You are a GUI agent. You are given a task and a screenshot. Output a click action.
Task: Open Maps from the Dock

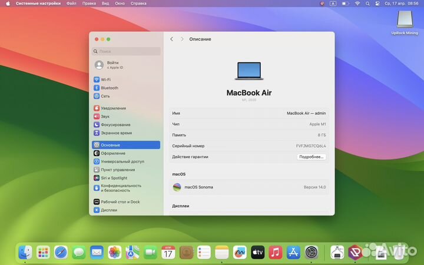point(132,252)
